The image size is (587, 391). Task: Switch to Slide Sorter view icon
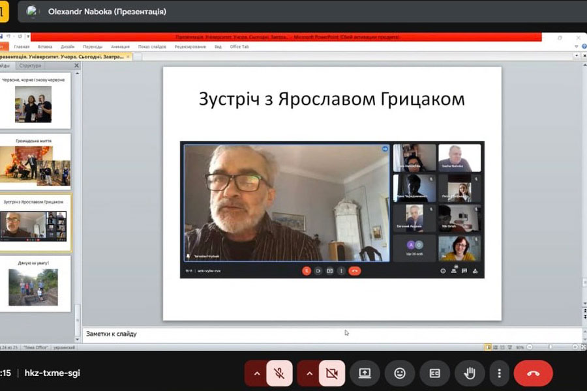(x=495, y=347)
